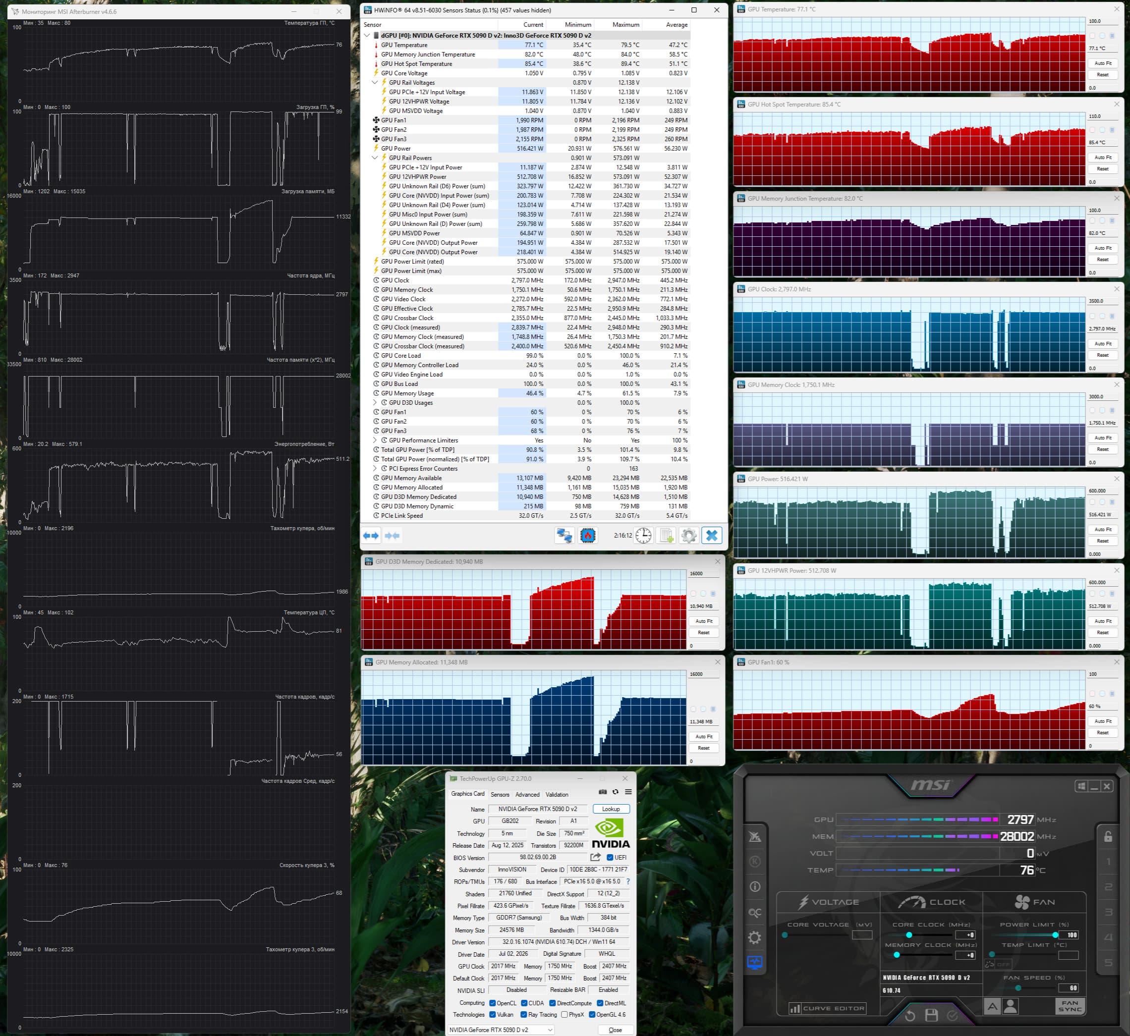Open Afterburner information icon
Screen dimensions: 1130x1036
755,887
